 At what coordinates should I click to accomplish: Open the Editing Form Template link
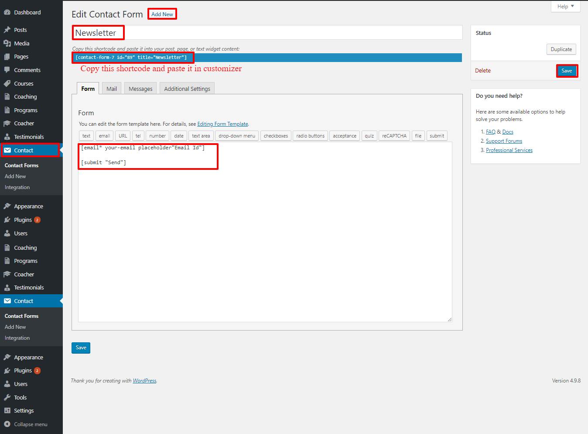(222, 124)
